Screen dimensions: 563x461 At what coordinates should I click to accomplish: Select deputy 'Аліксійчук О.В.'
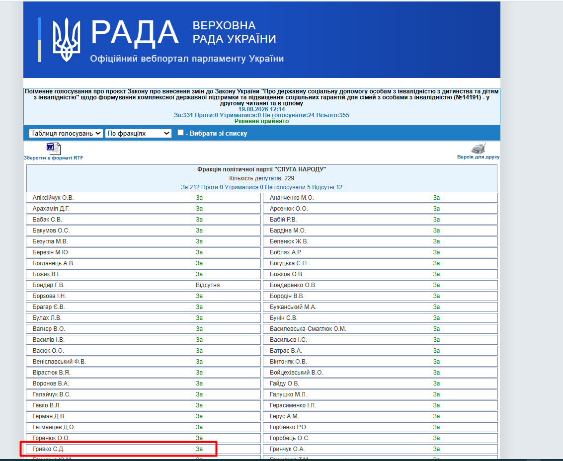click(53, 198)
